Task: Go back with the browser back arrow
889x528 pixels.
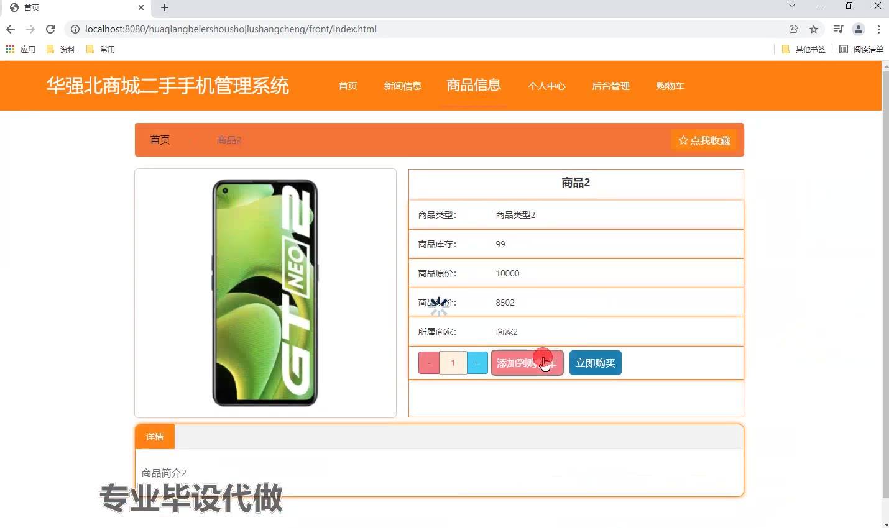Action: 11,29
